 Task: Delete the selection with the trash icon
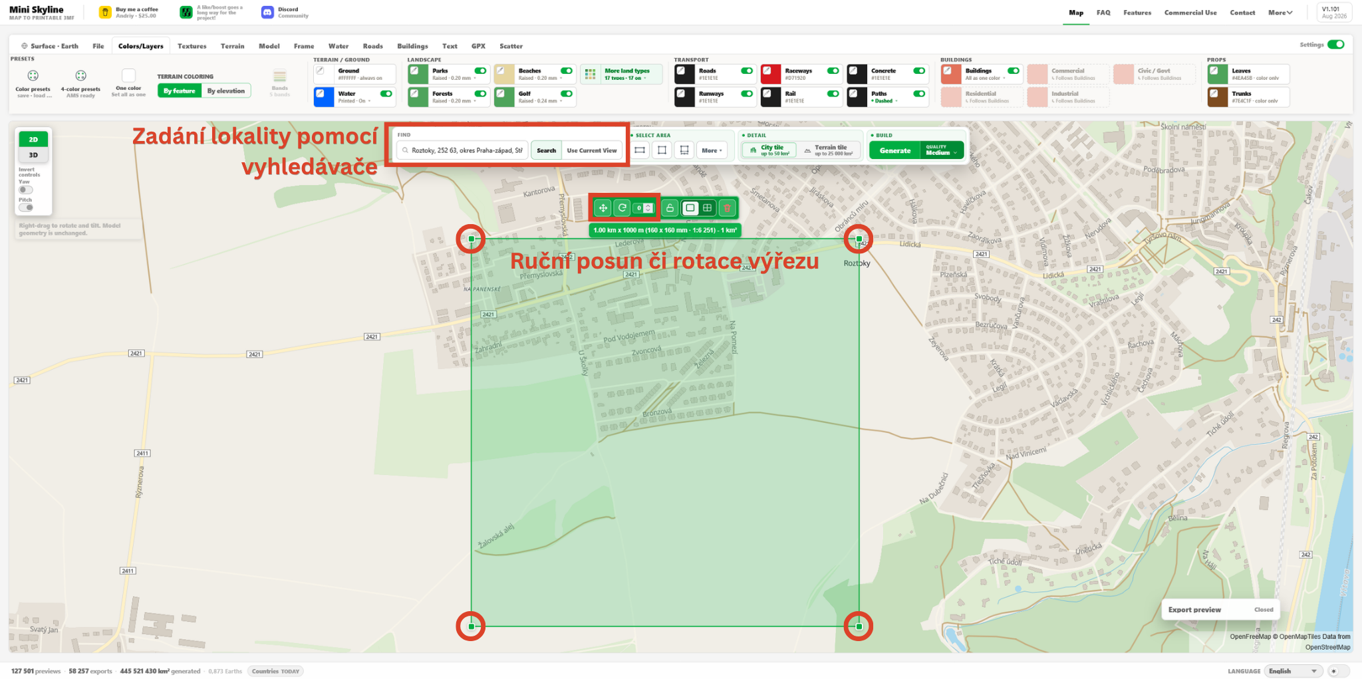(x=727, y=208)
